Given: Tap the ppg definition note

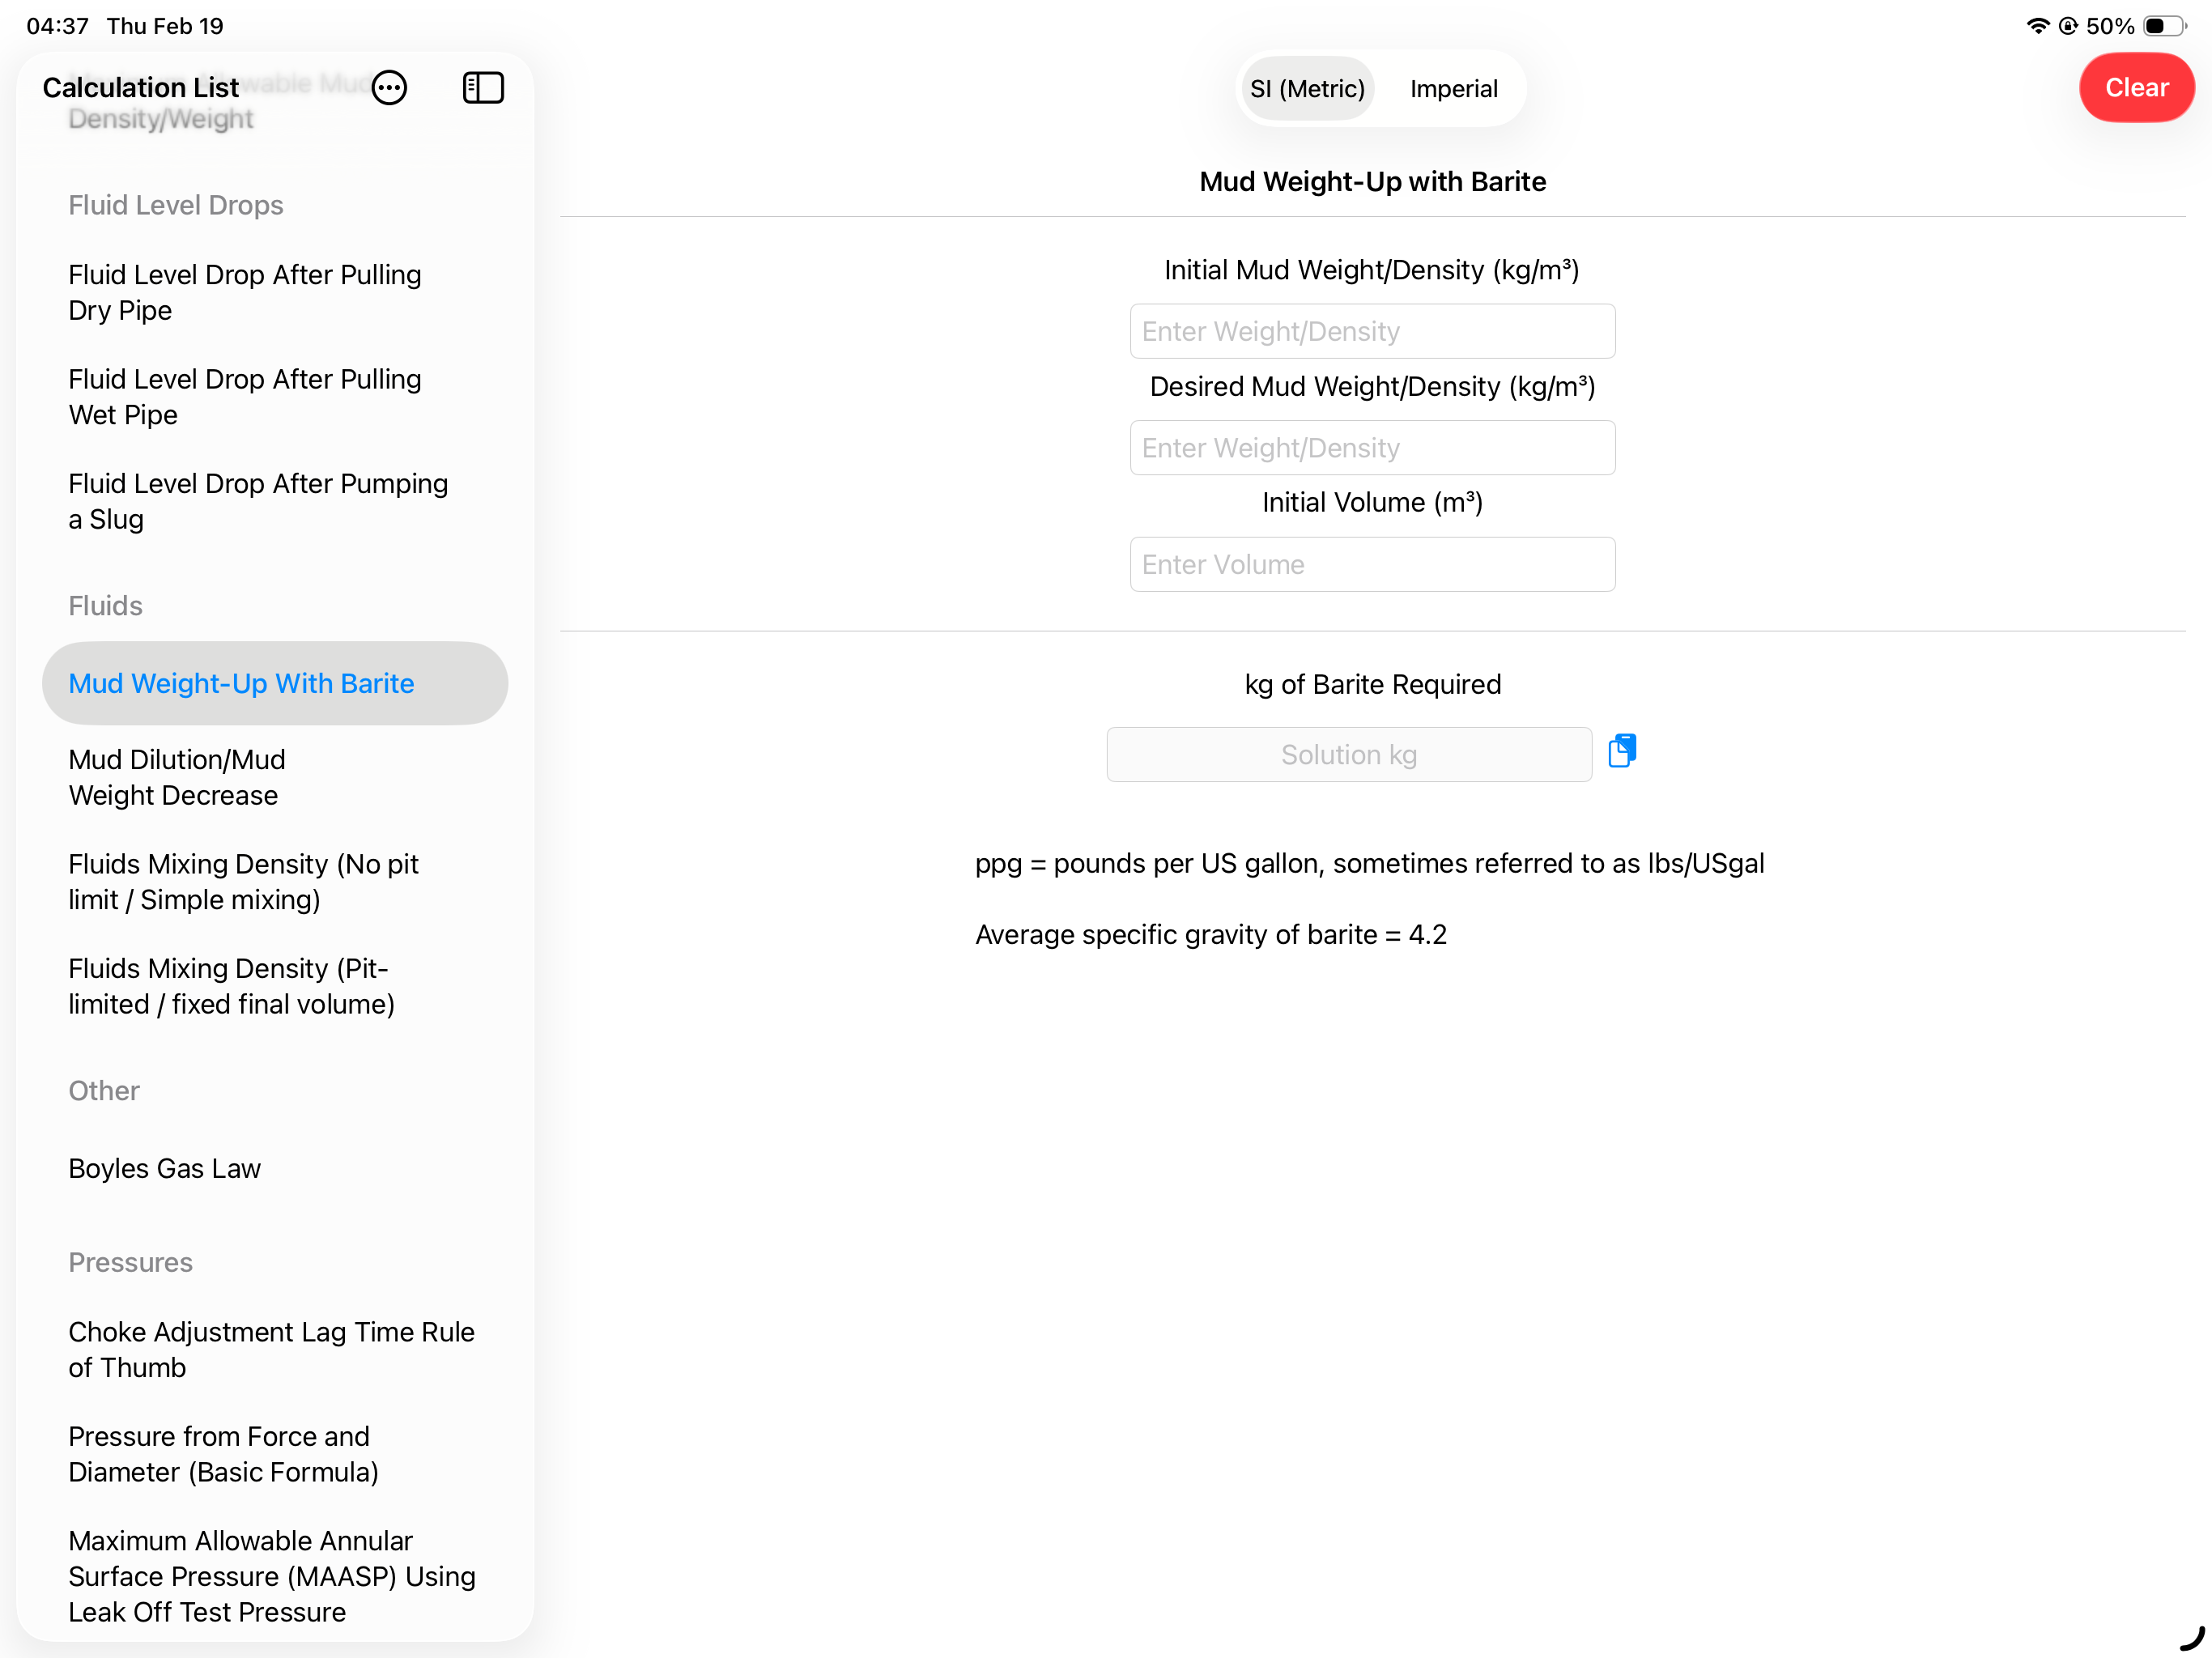Looking at the screenshot, I should pos(1369,864).
